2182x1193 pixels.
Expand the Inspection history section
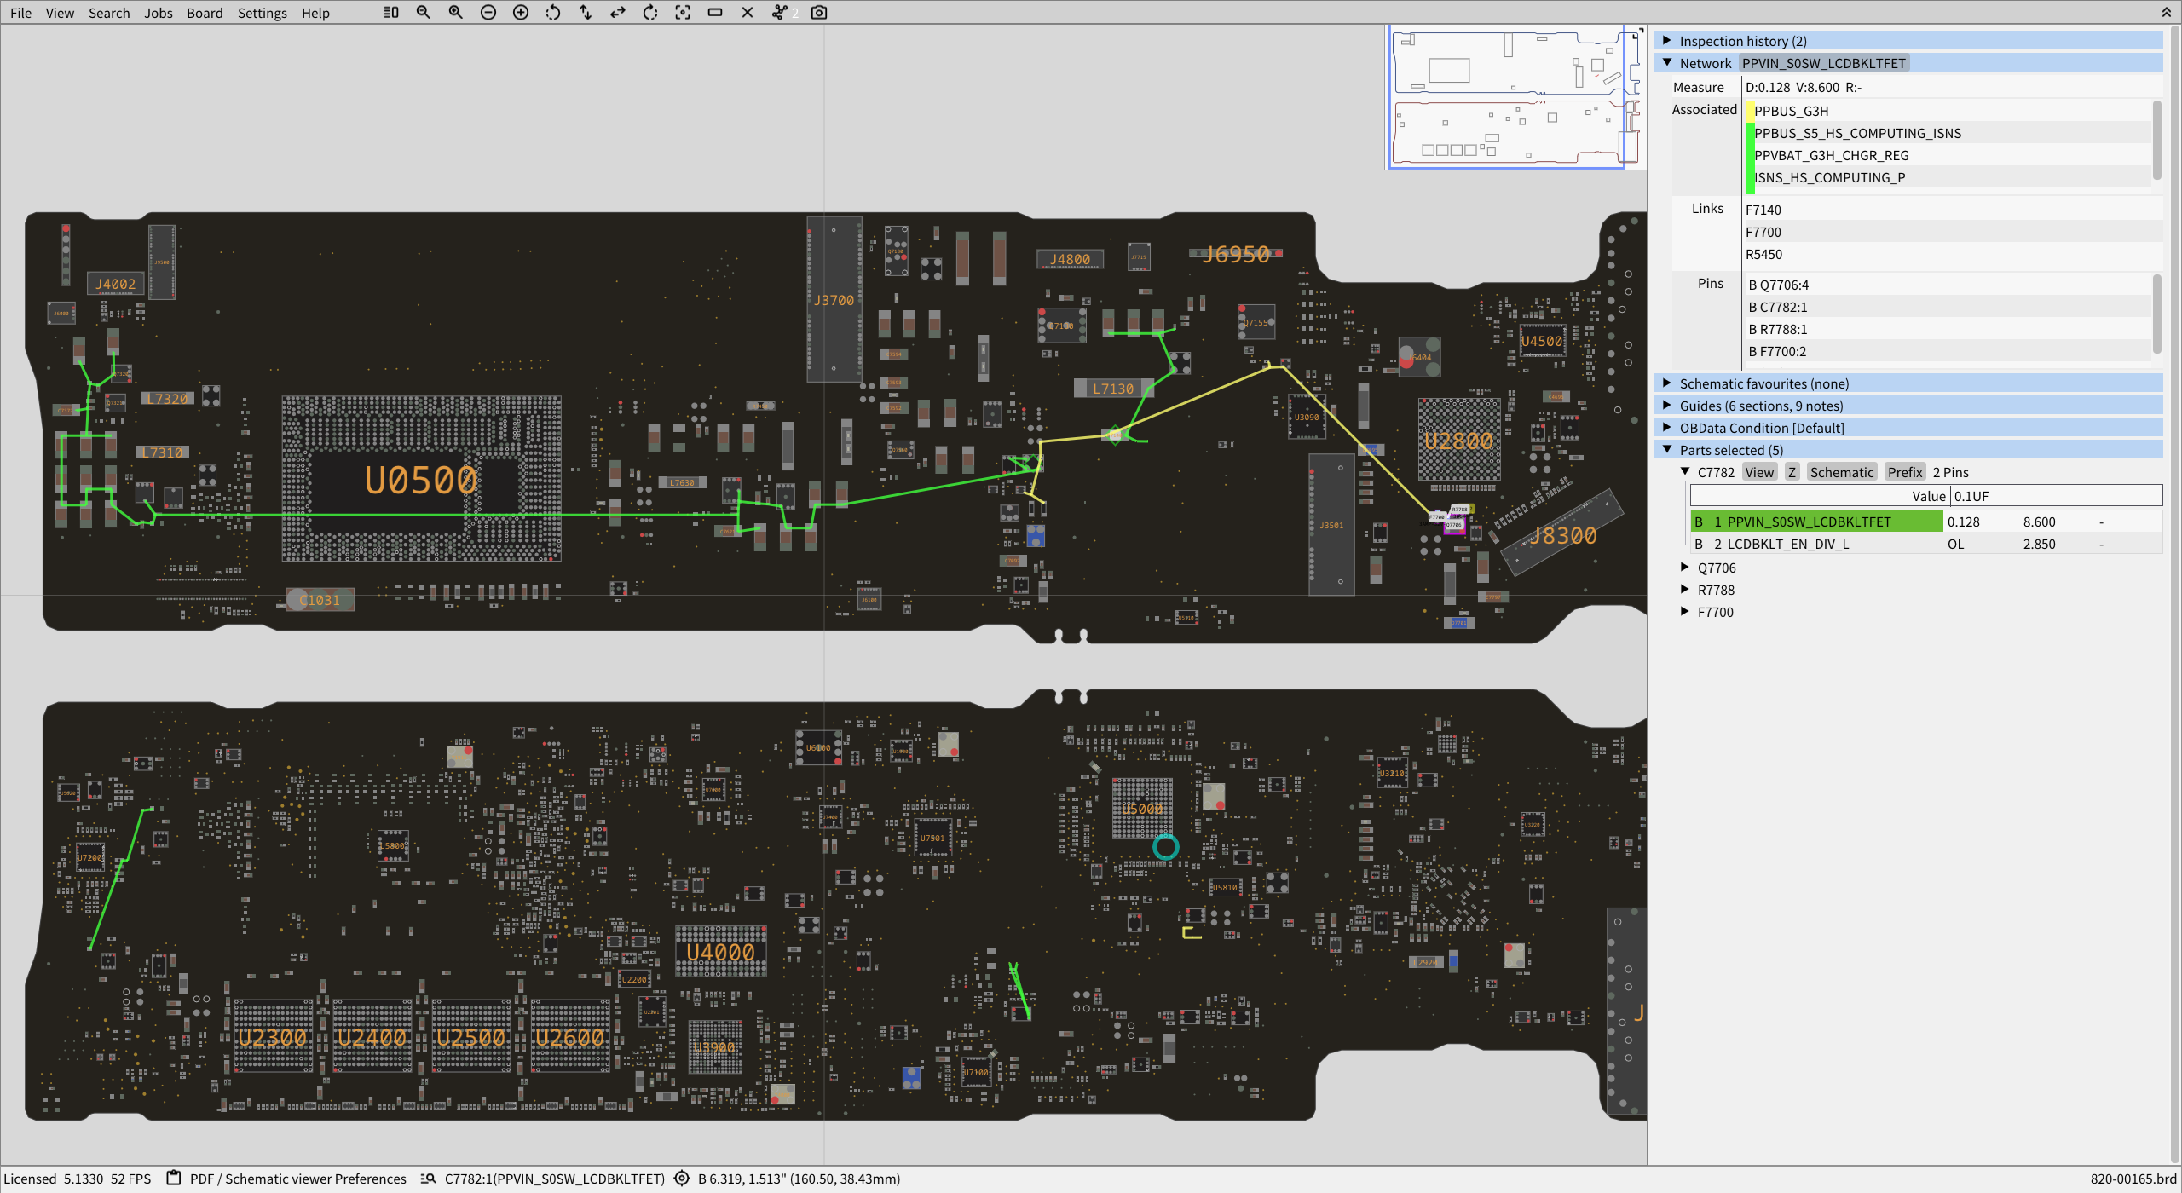coord(1668,40)
